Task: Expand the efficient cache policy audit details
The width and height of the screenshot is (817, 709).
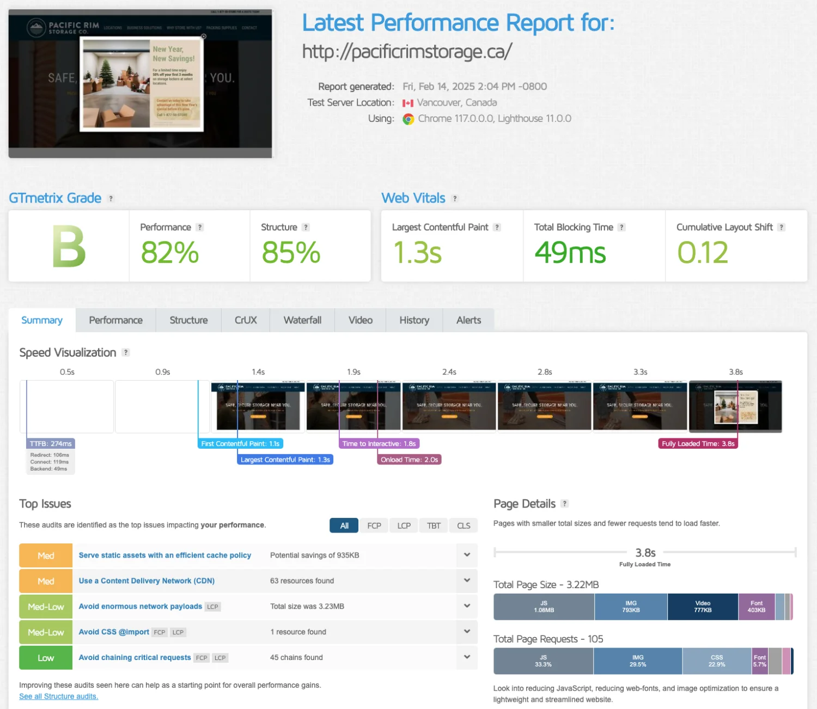Action: click(x=467, y=555)
